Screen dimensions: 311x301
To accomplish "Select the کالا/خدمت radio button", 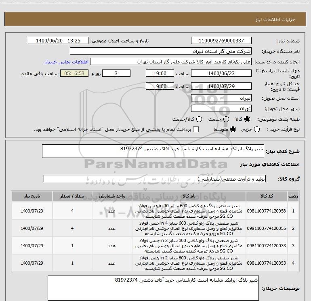I will [x=199, y=119].
